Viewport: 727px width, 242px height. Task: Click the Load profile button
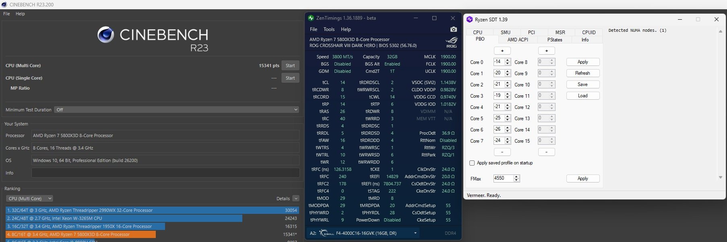tap(583, 96)
